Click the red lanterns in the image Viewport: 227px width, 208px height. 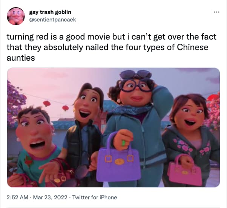(56, 106)
